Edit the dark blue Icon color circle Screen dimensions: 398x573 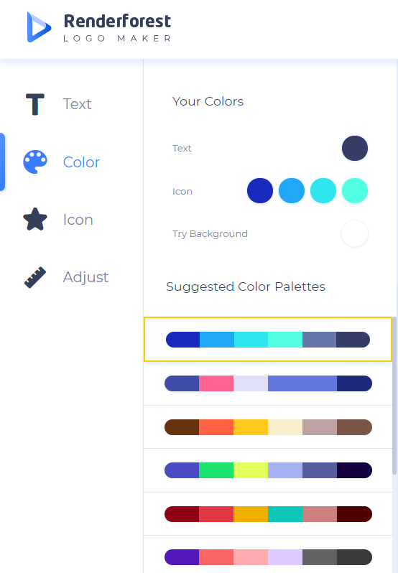[260, 191]
